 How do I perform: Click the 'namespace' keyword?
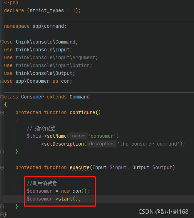coord(17,26)
